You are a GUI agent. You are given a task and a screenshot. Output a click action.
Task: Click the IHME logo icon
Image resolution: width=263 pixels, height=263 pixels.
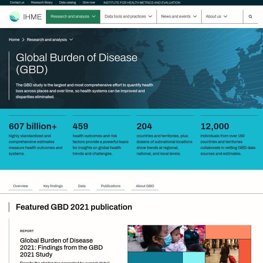[x=15, y=17]
